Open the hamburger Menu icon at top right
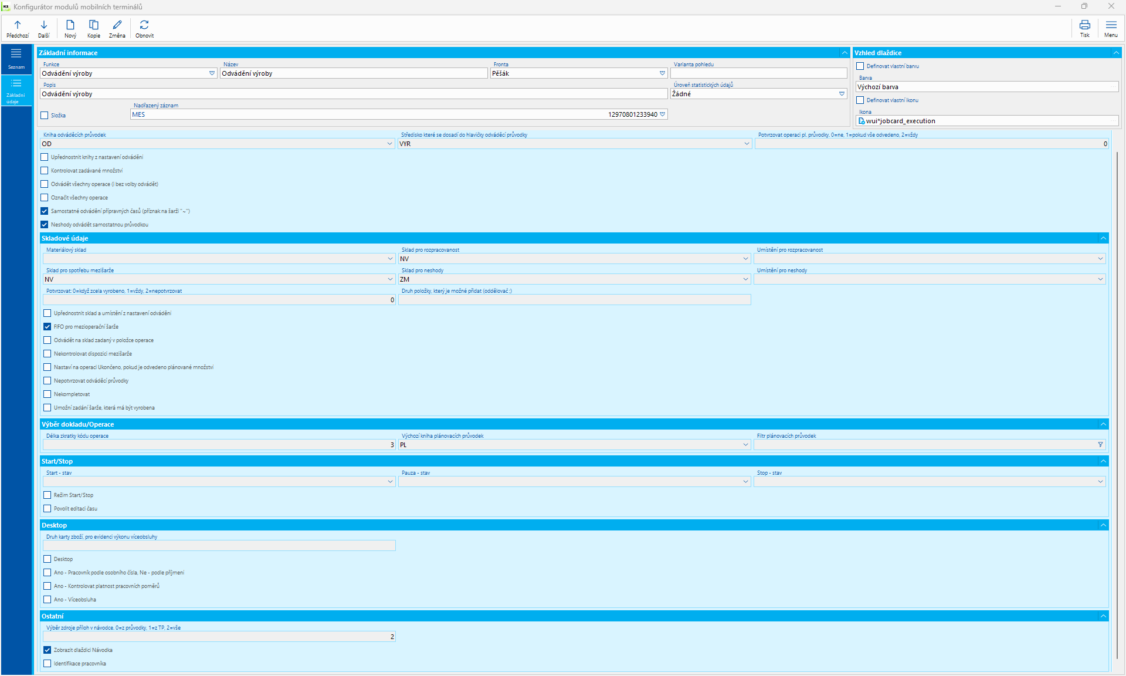The image size is (1126, 676). click(x=1111, y=25)
